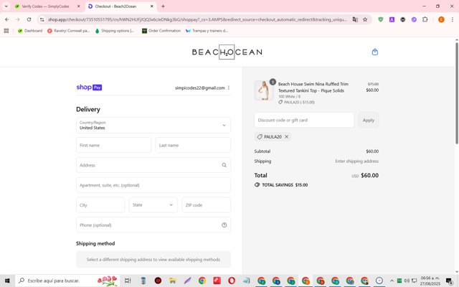Switch to the Verify Codes SimplyCodes tab

coord(46,6)
